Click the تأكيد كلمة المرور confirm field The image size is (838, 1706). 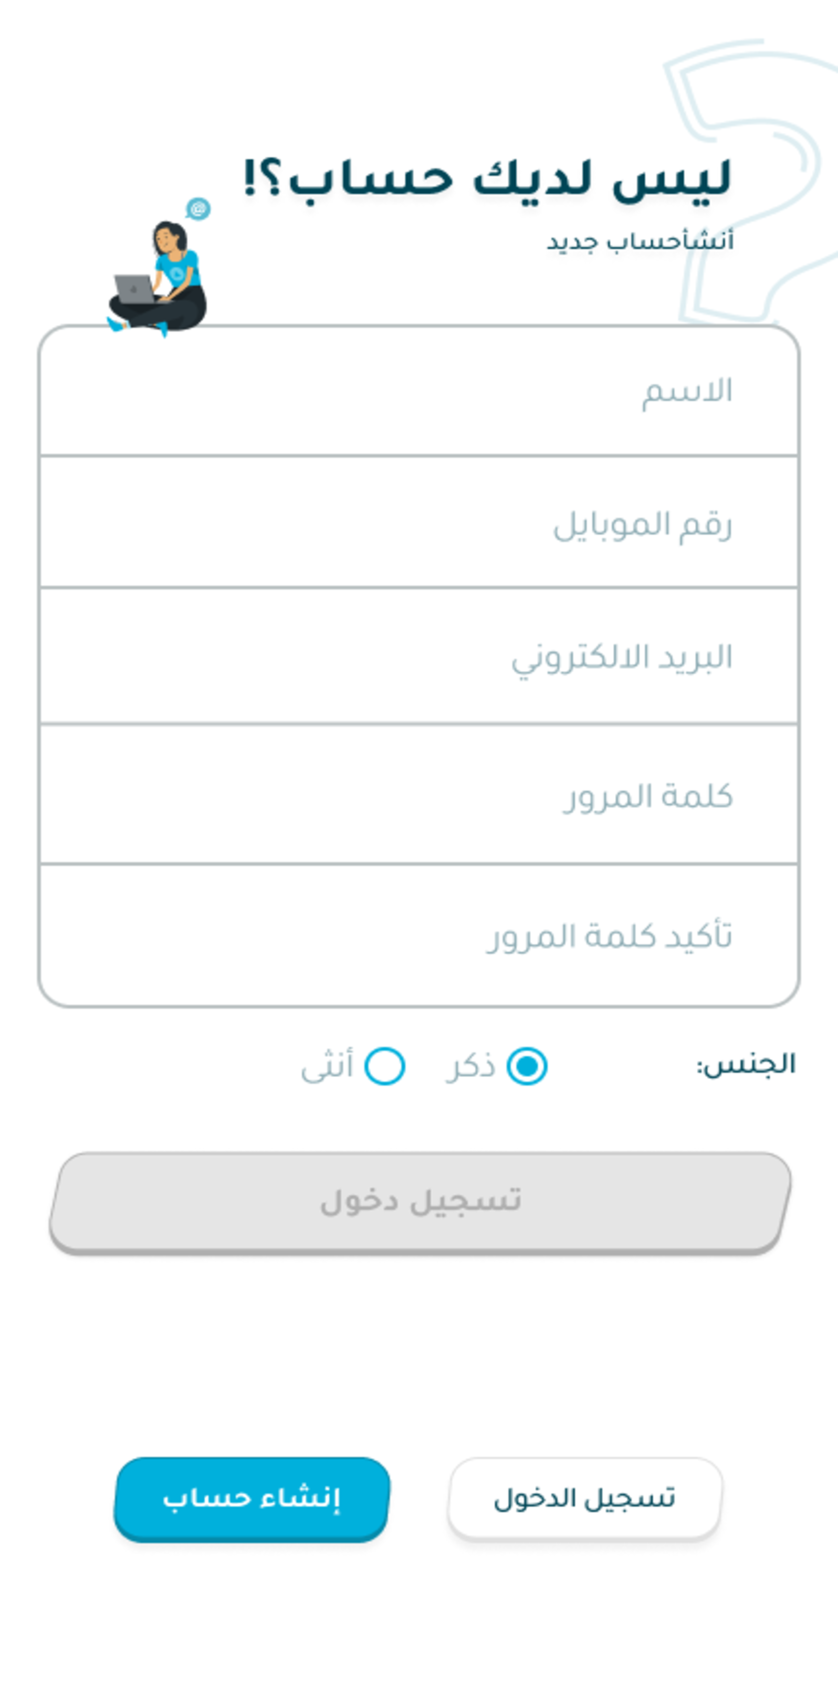[418, 935]
